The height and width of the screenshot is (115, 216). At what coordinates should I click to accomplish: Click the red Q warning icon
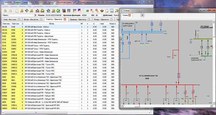click(97, 11)
